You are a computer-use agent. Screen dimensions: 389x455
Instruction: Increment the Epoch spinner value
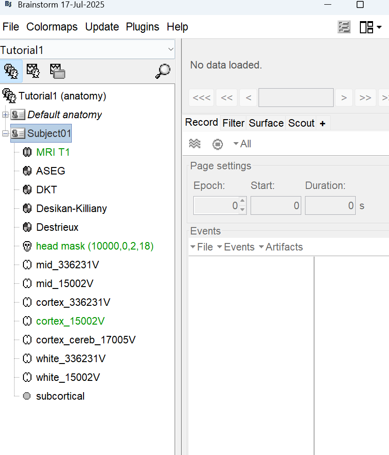point(242,202)
